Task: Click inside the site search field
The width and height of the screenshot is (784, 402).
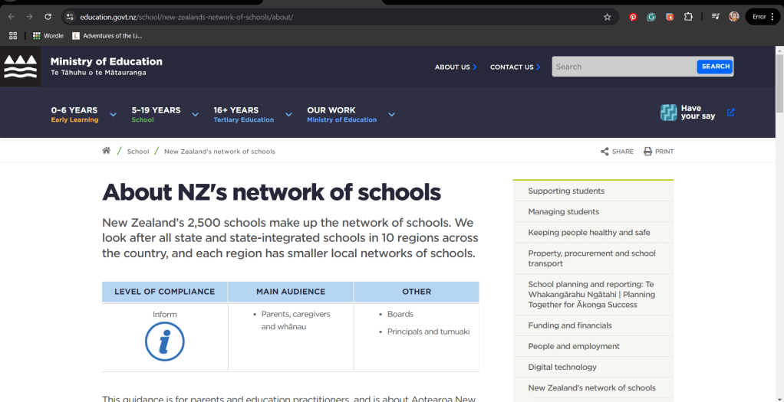Action: point(623,67)
